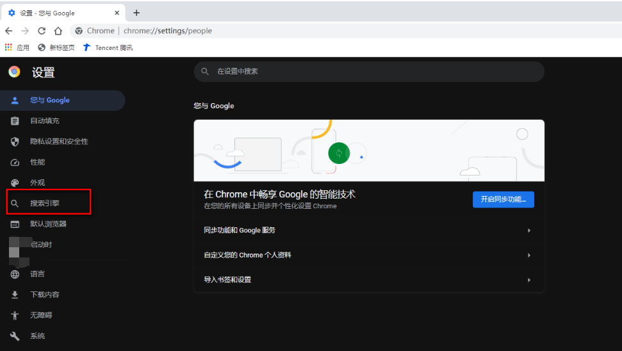This screenshot has height=351, width=622.
Task: Open the 应用 apps grid bookmark
Action: tap(17, 47)
